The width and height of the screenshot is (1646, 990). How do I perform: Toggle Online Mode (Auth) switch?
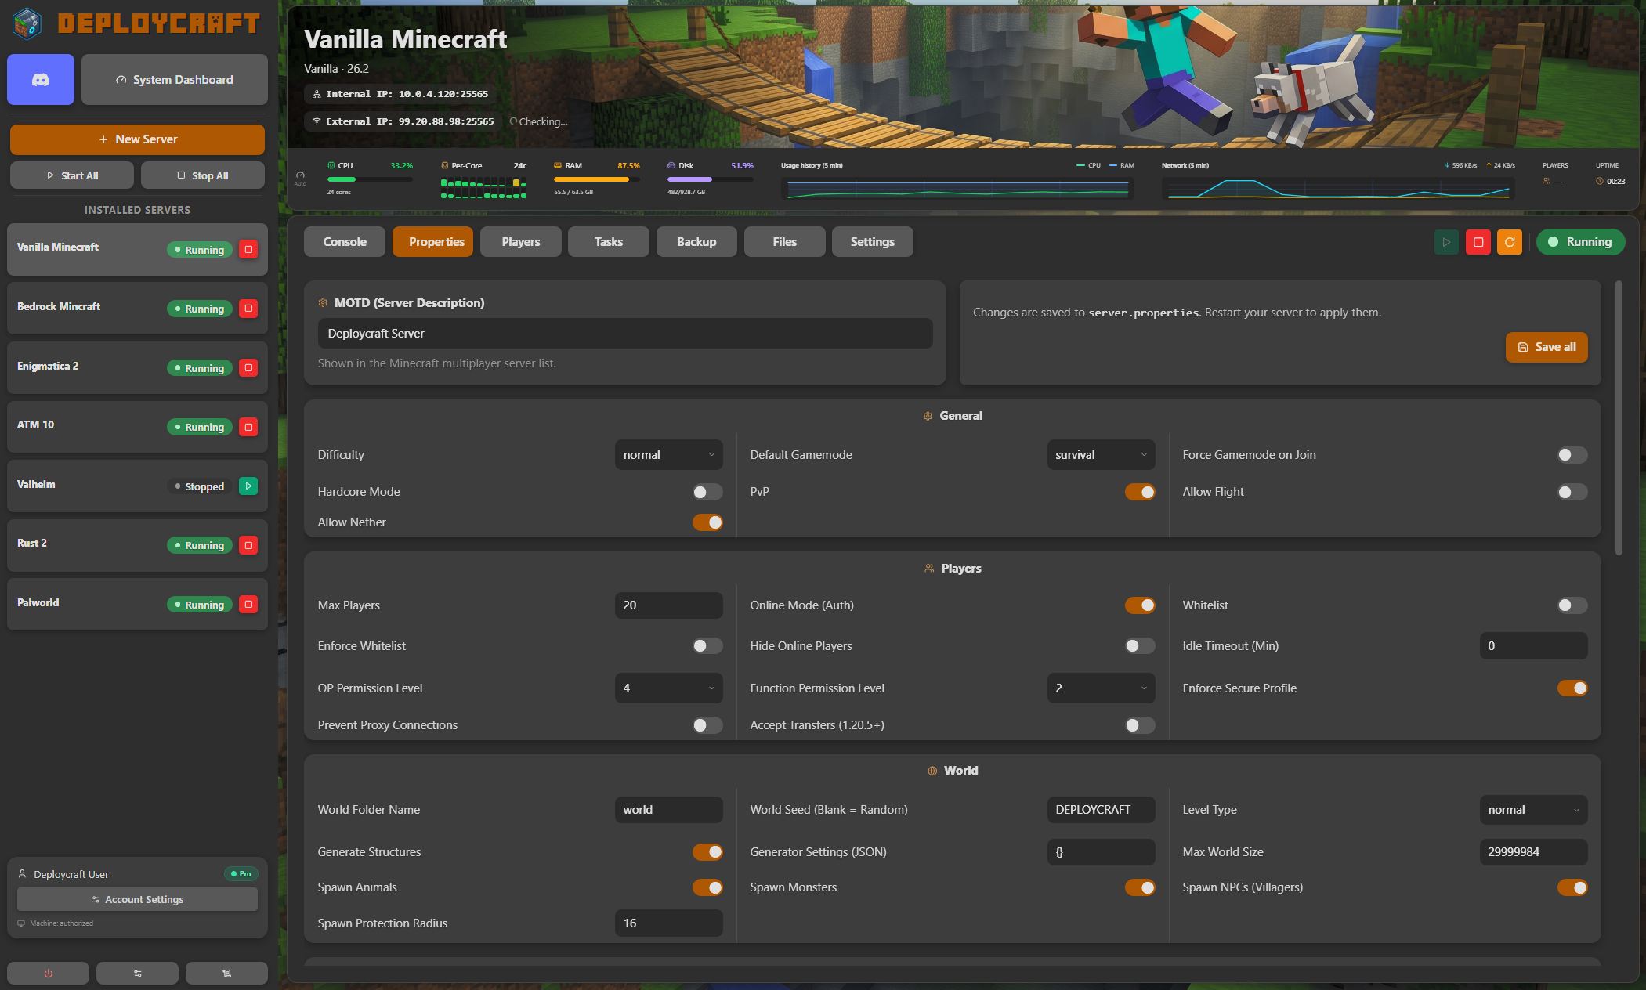point(1140,605)
